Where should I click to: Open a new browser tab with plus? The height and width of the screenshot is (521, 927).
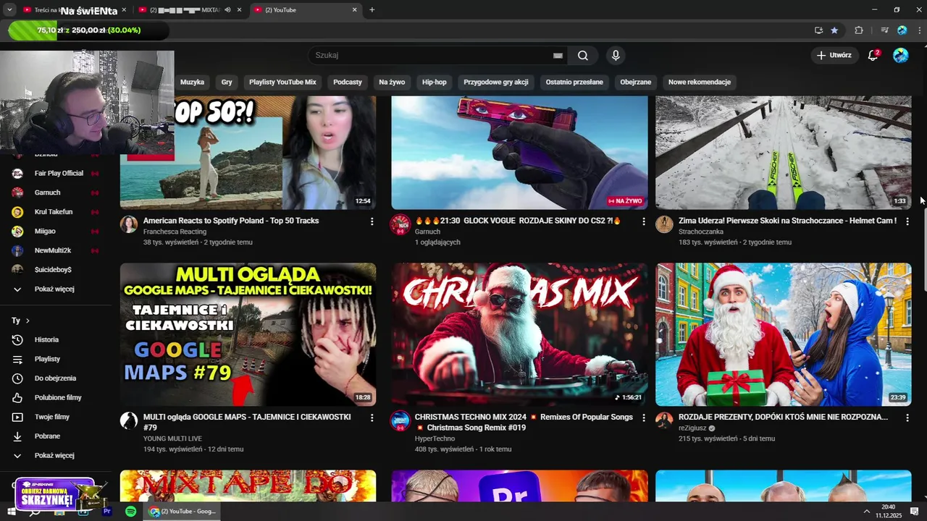tap(372, 10)
